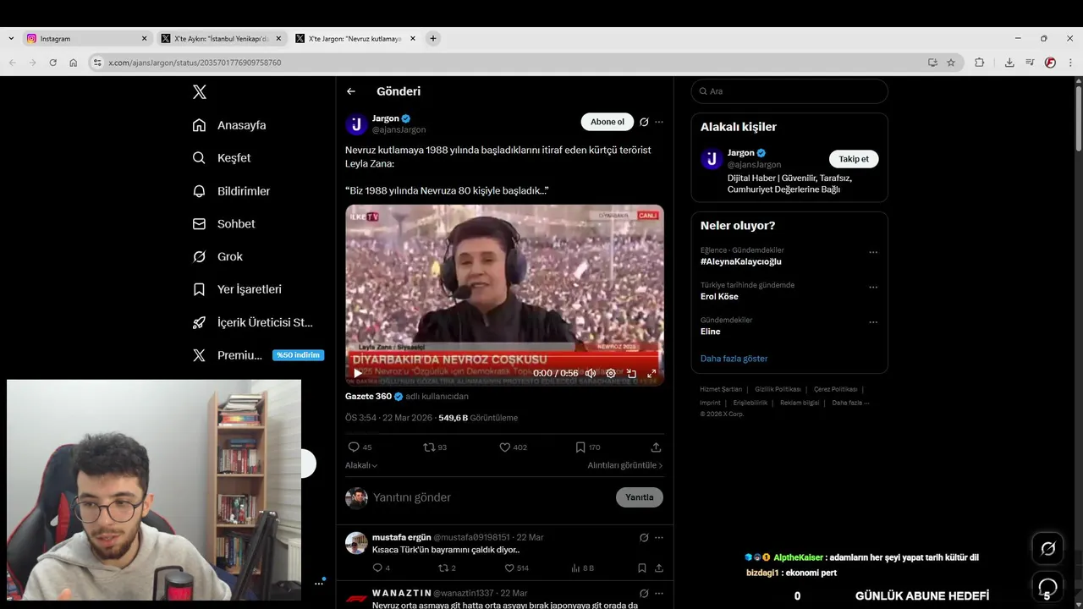Click Grok icon on mustafa ergün's reply

tap(644, 537)
